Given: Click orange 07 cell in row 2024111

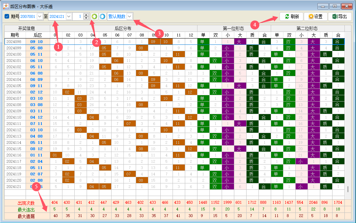Looking at the screenshot, I should click(130, 124).
